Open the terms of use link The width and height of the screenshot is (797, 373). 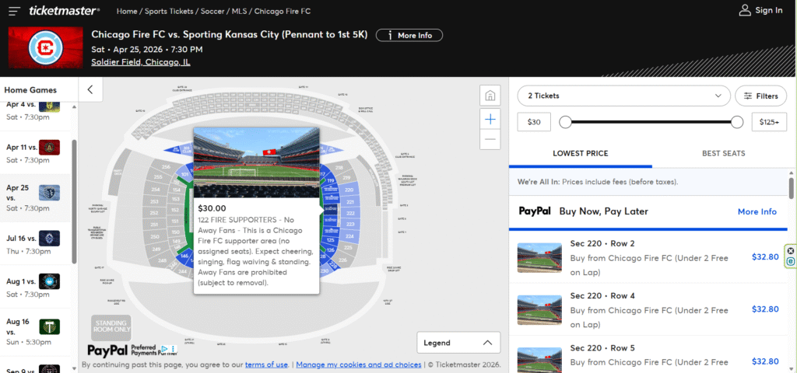coord(266,364)
